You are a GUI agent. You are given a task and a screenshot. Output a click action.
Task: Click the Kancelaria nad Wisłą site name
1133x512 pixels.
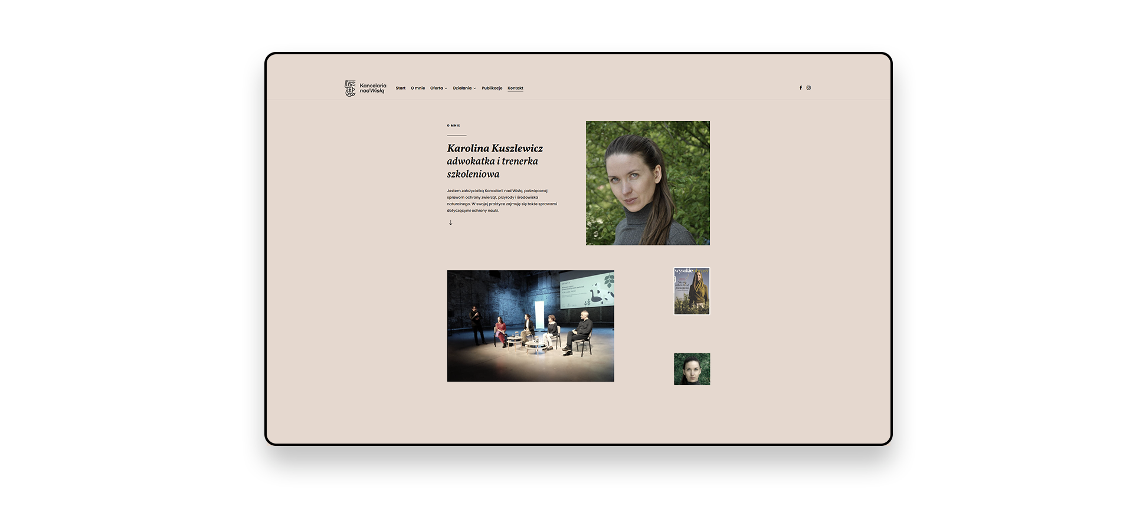pos(373,88)
